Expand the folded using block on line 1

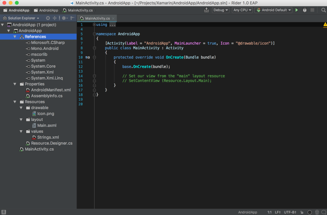tap(94, 25)
